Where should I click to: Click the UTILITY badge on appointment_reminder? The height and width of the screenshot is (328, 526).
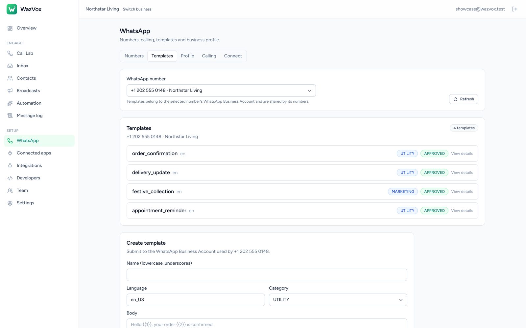tap(407, 211)
